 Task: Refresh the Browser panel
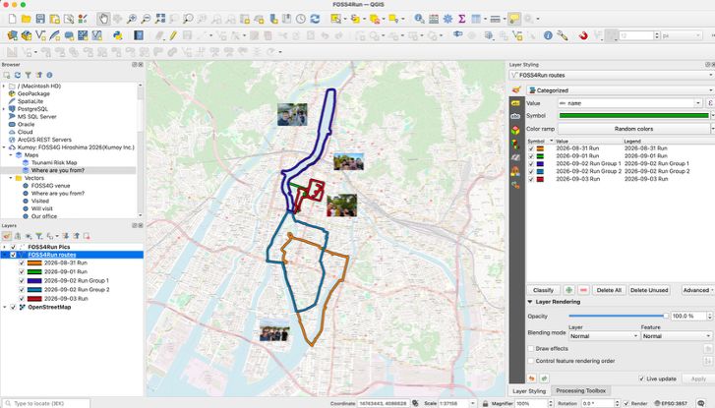tap(18, 75)
